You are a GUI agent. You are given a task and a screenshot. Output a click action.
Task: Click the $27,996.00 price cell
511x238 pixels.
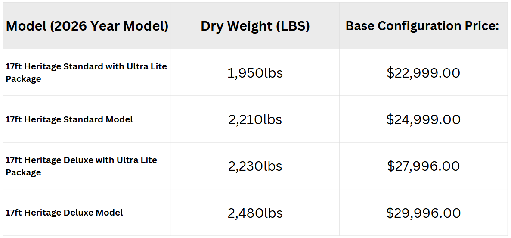point(423,166)
